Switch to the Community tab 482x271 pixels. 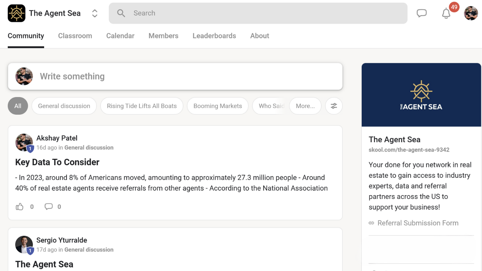click(26, 36)
